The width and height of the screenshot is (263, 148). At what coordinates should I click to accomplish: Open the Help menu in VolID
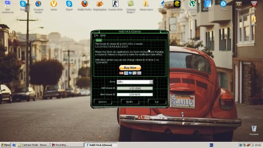pos(103,35)
